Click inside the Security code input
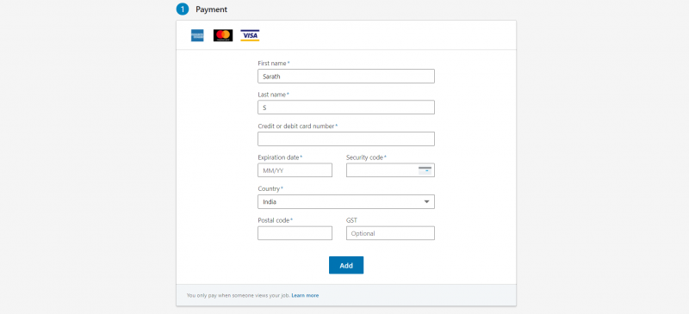689x314 pixels. 382,170
